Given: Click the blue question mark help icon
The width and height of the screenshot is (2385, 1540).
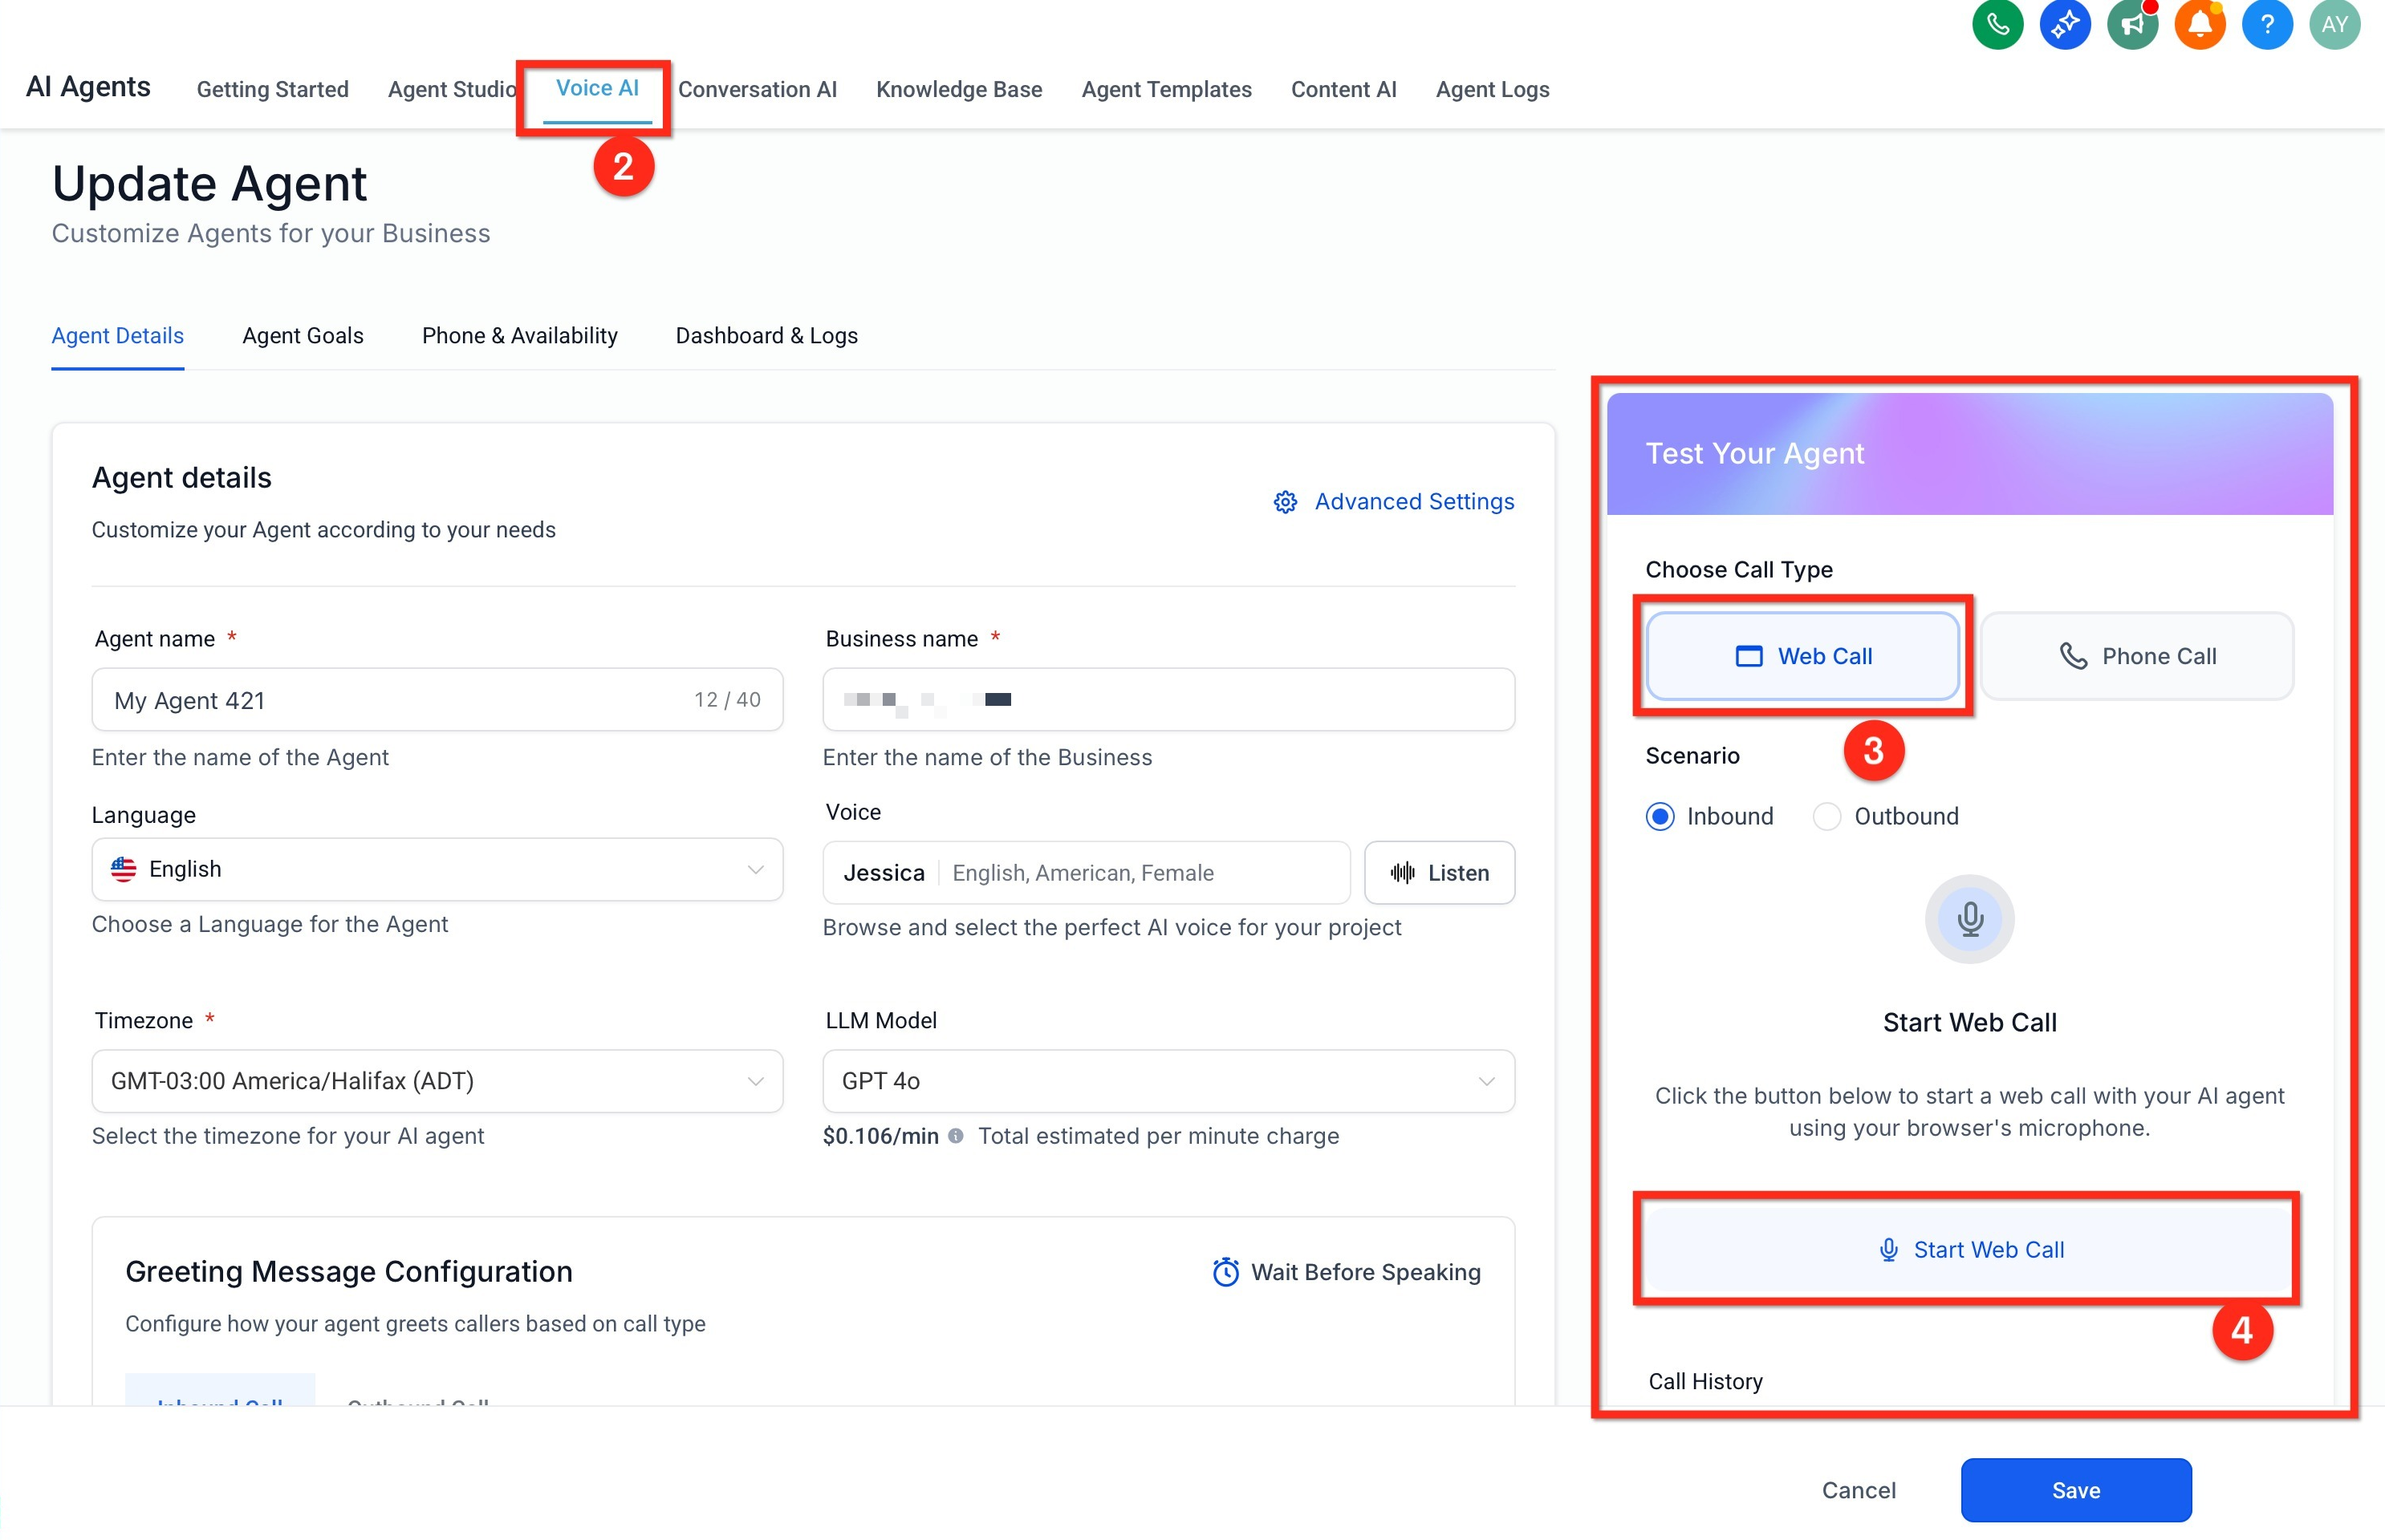Looking at the screenshot, I should point(2267,24).
